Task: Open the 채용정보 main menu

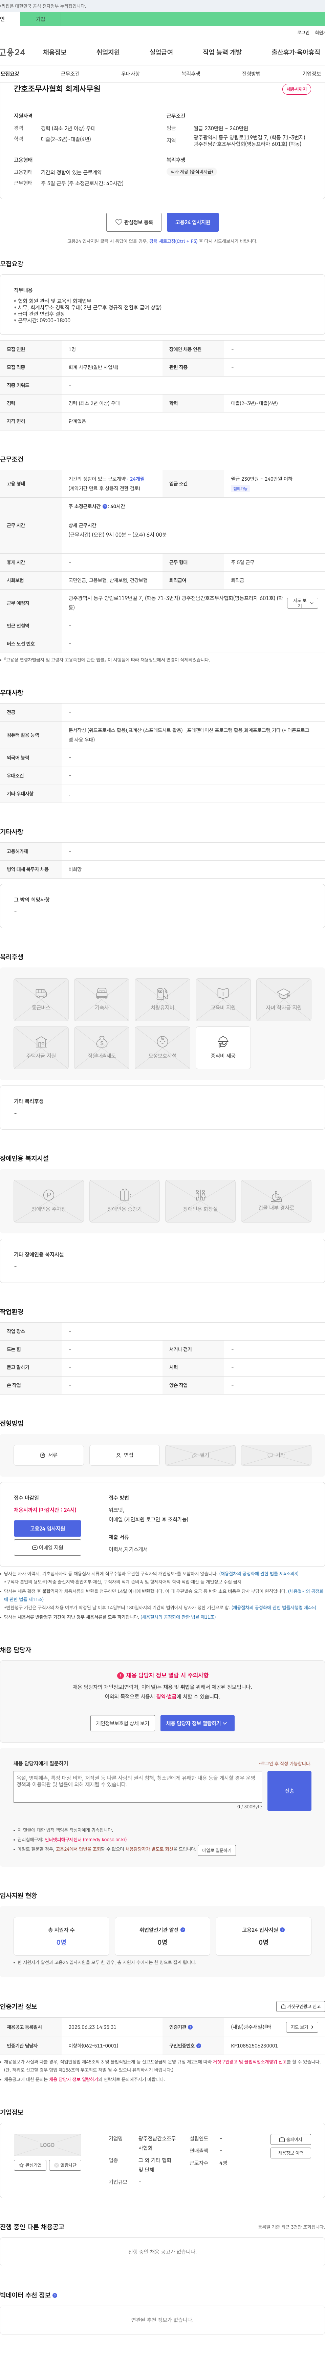Action: [54, 52]
